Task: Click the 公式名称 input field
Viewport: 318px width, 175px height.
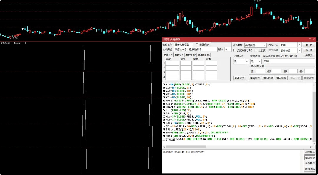Action: click(183, 45)
